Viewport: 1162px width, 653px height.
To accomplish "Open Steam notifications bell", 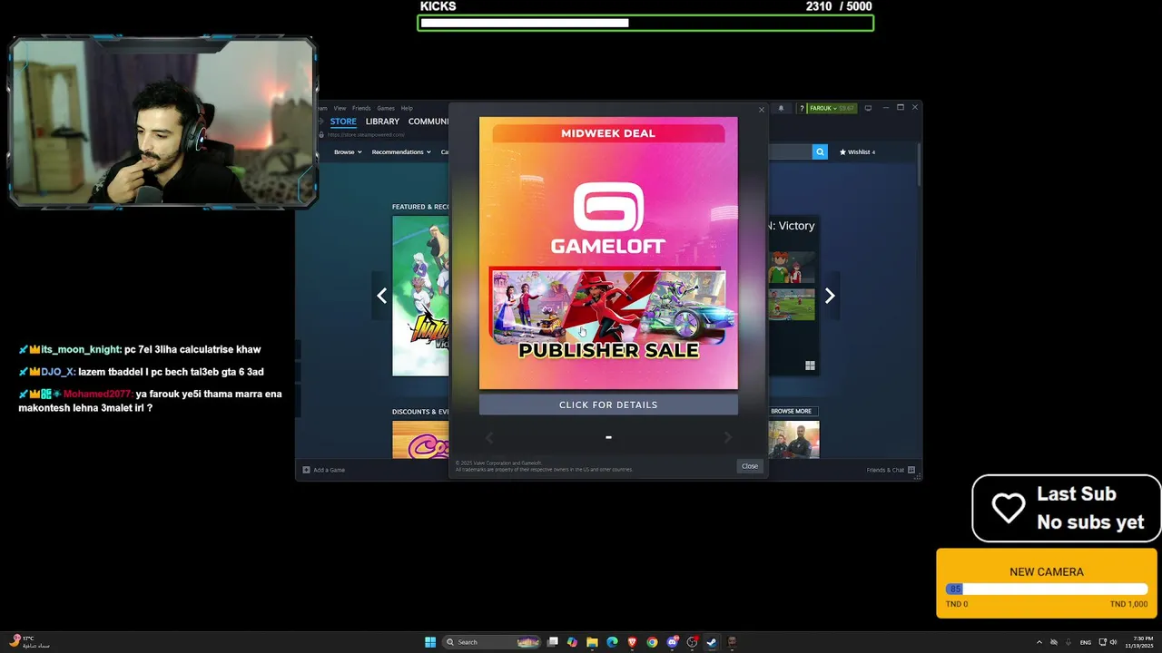I will click(781, 108).
